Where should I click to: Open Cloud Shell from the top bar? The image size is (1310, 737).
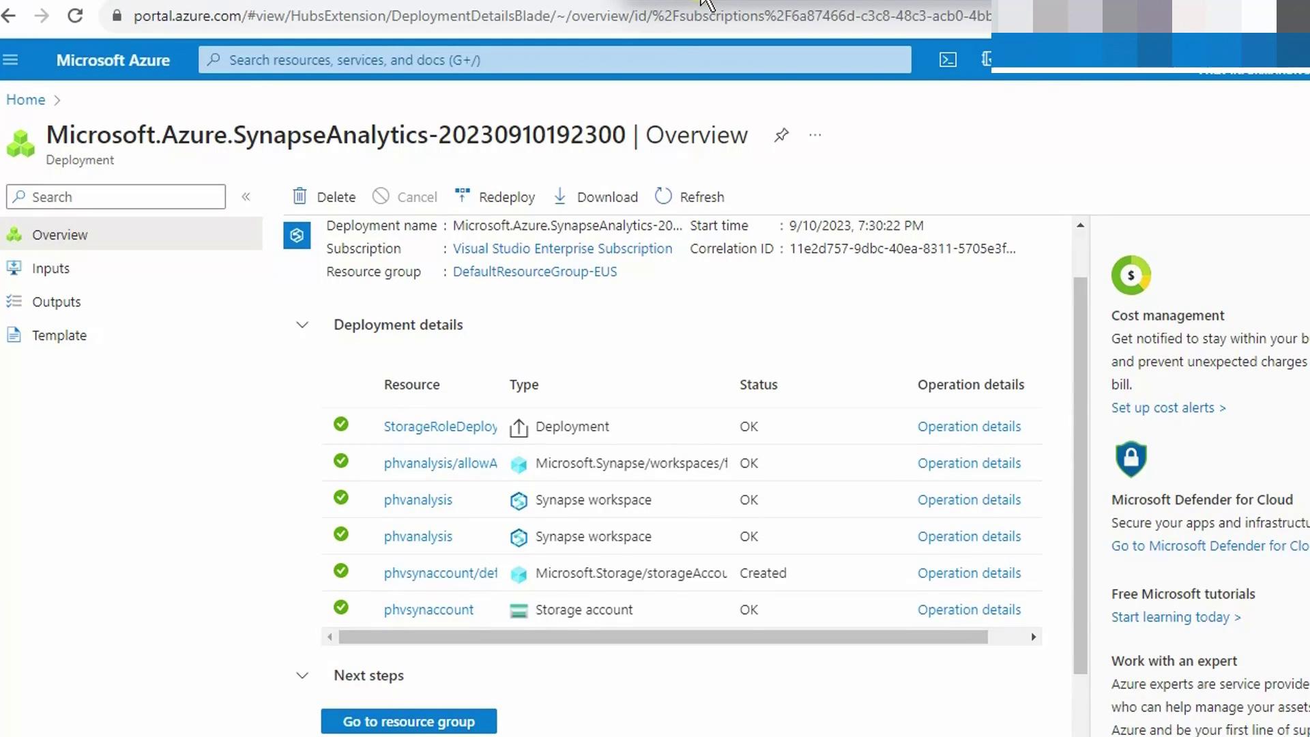948,60
